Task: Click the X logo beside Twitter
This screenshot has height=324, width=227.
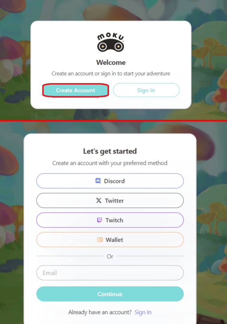Action: (99, 200)
